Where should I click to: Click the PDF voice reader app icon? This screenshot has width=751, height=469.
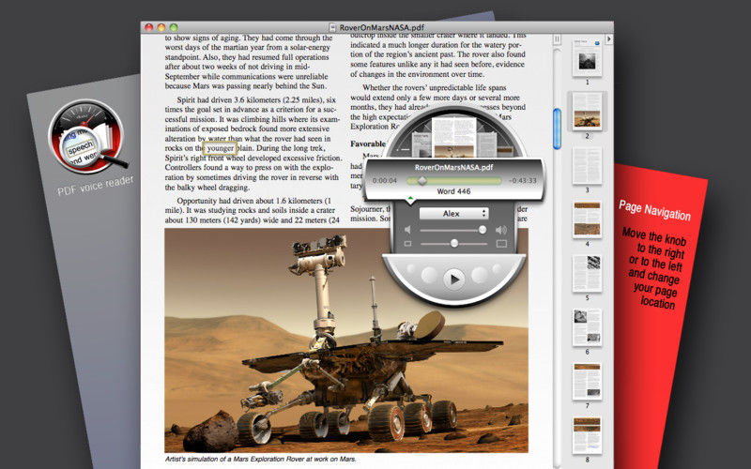coord(87,136)
